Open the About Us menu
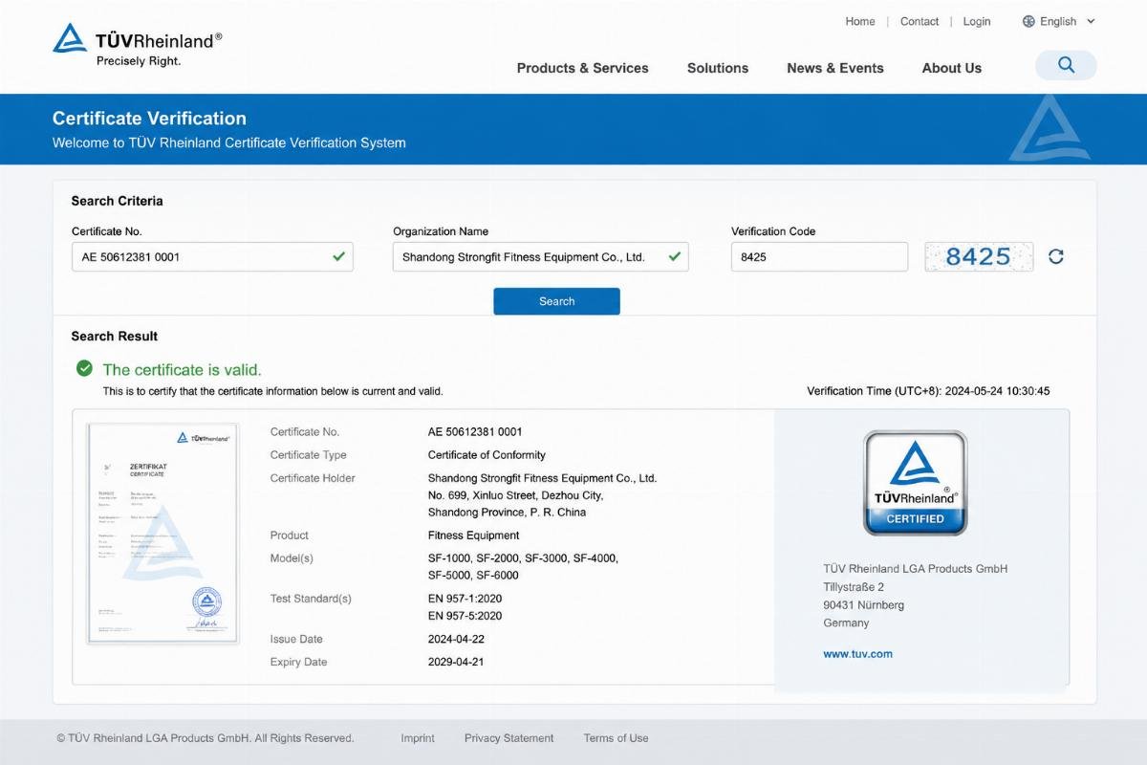Screen dimensions: 1147x765 [x=951, y=68]
